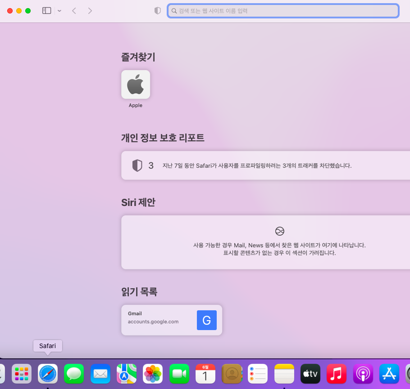Open the privacy report shield in toolbar
The width and height of the screenshot is (410, 389).
157,11
